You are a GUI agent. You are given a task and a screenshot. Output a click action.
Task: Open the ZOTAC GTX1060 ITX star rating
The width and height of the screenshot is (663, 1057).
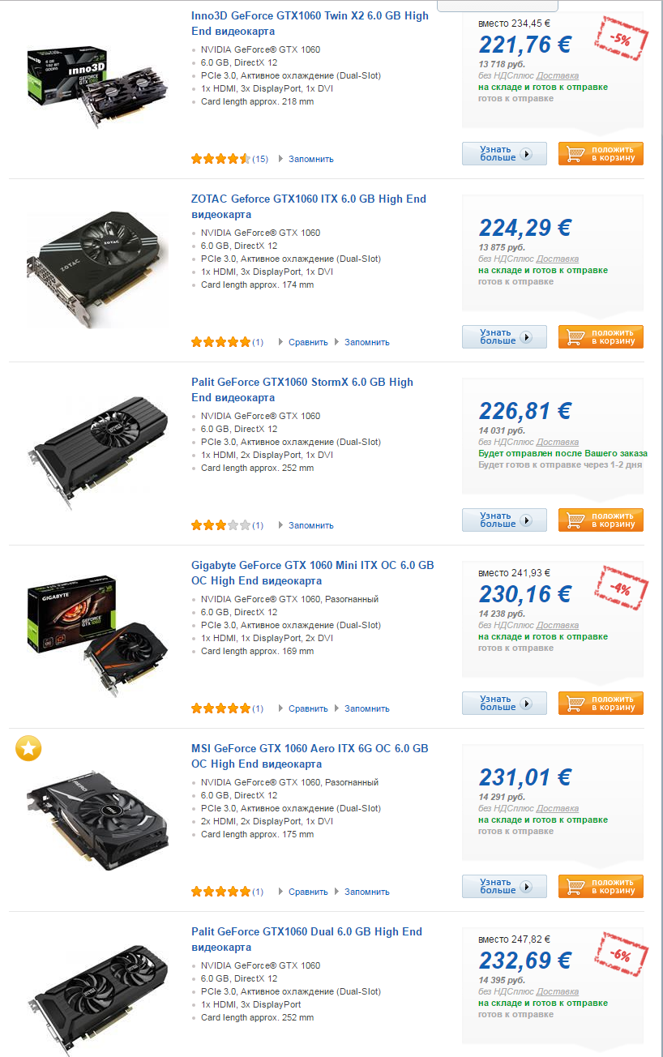pos(220,342)
